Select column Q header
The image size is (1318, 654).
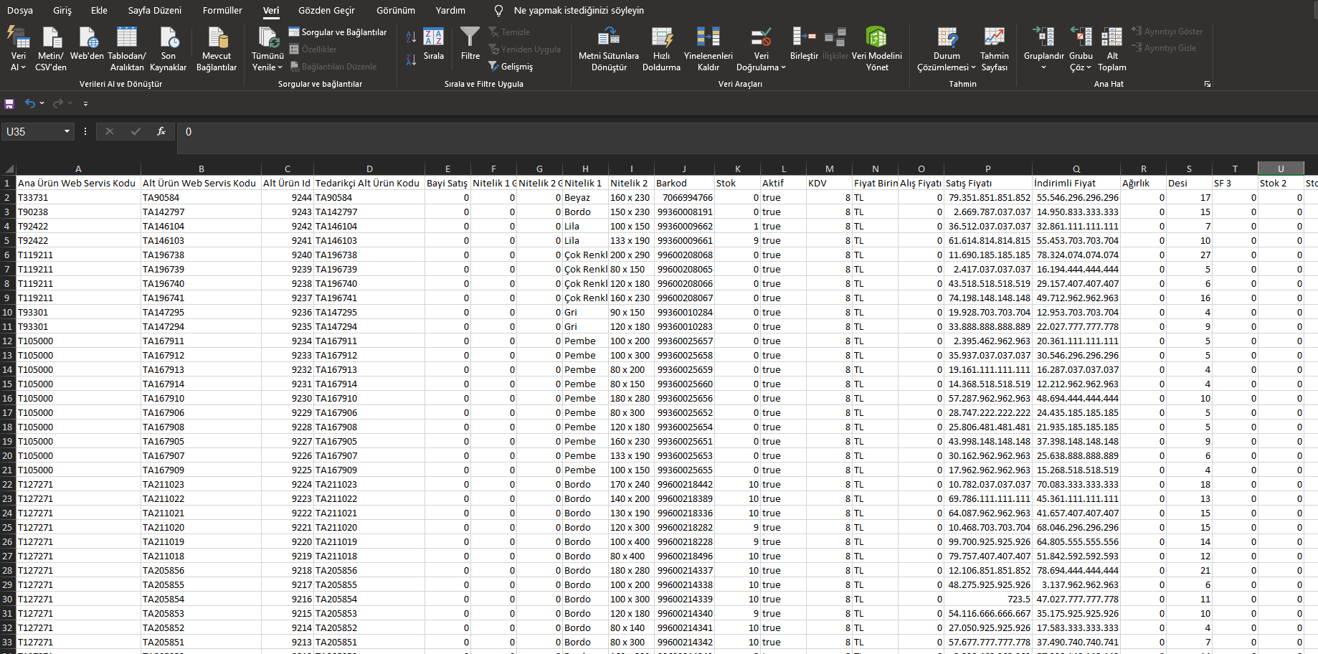[x=1076, y=169]
